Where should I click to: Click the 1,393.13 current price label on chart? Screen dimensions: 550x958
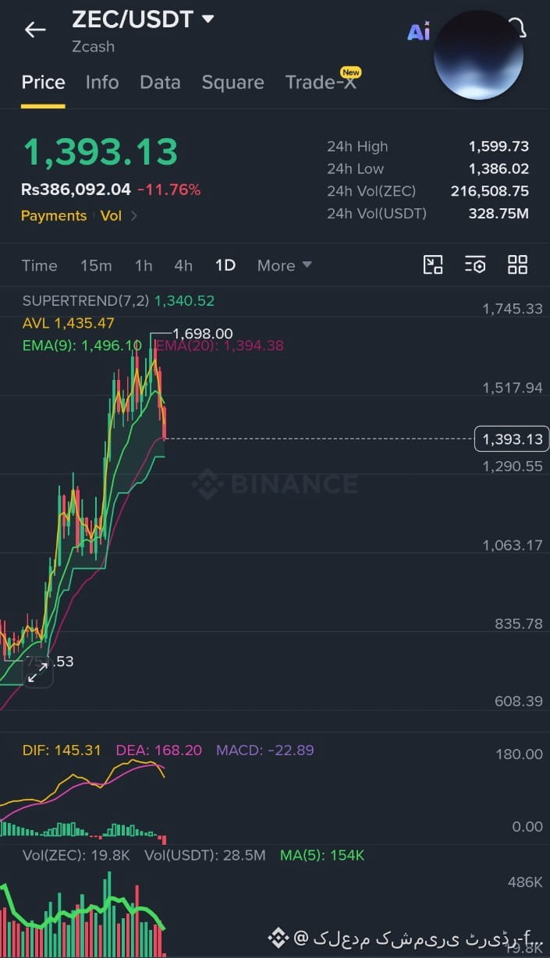pos(512,439)
